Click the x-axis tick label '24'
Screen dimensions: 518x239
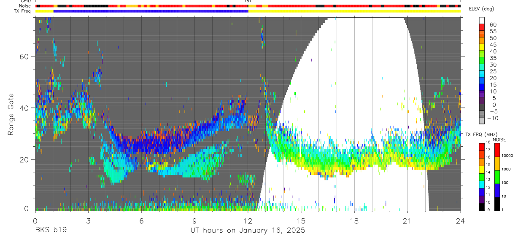[461, 221]
